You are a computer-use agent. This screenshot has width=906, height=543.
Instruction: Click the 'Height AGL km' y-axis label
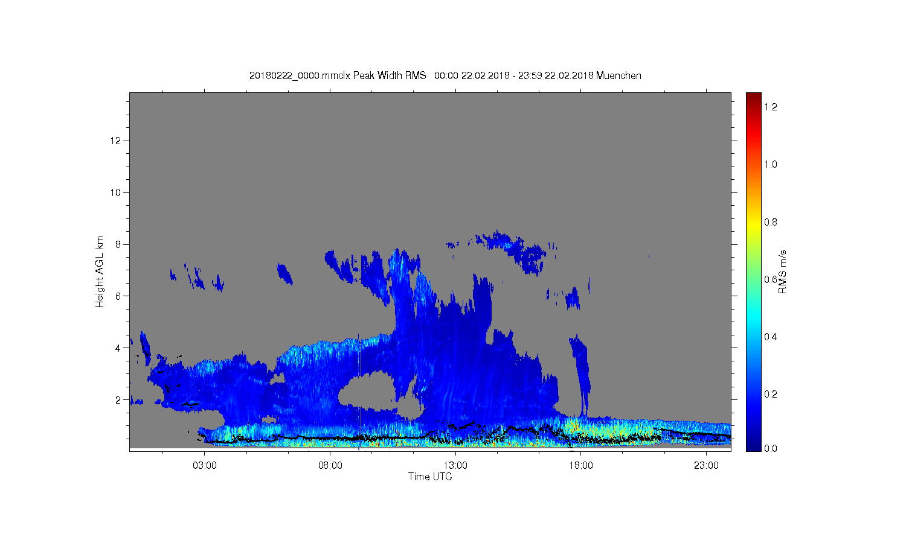pyautogui.click(x=100, y=271)
